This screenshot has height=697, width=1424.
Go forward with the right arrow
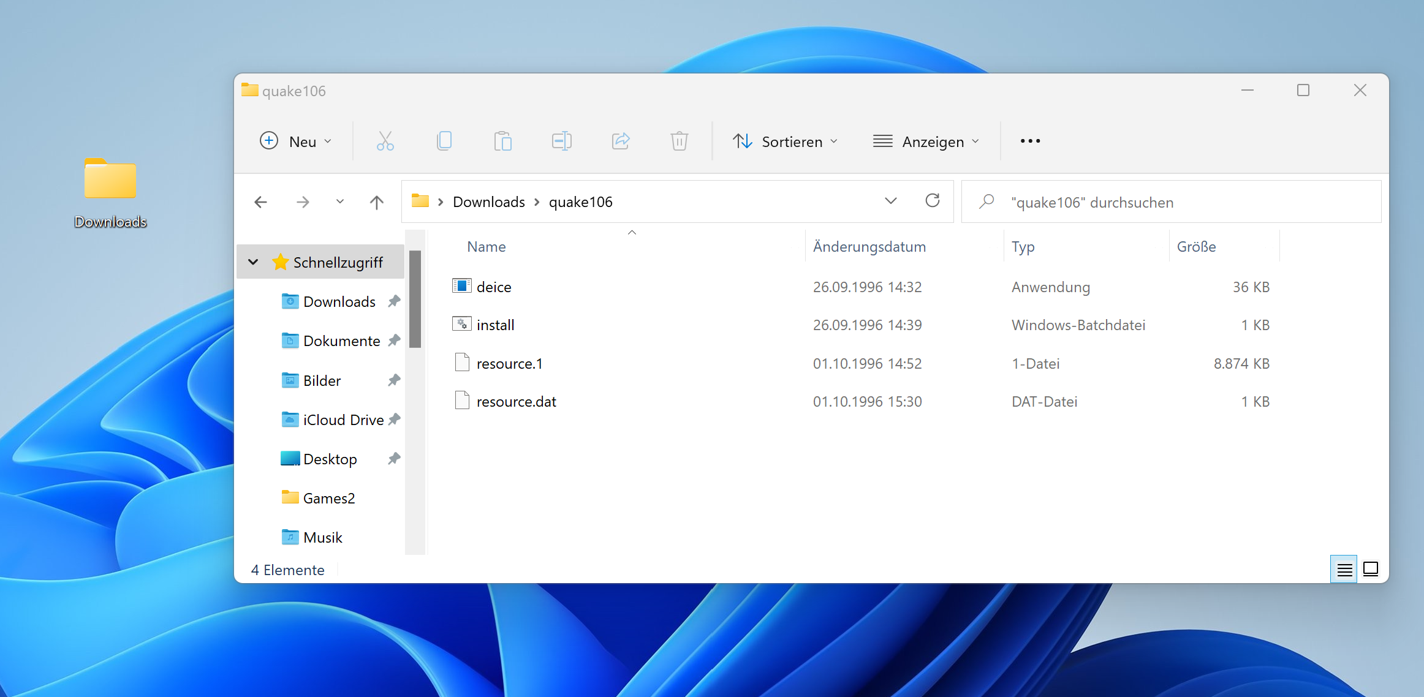pyautogui.click(x=303, y=202)
